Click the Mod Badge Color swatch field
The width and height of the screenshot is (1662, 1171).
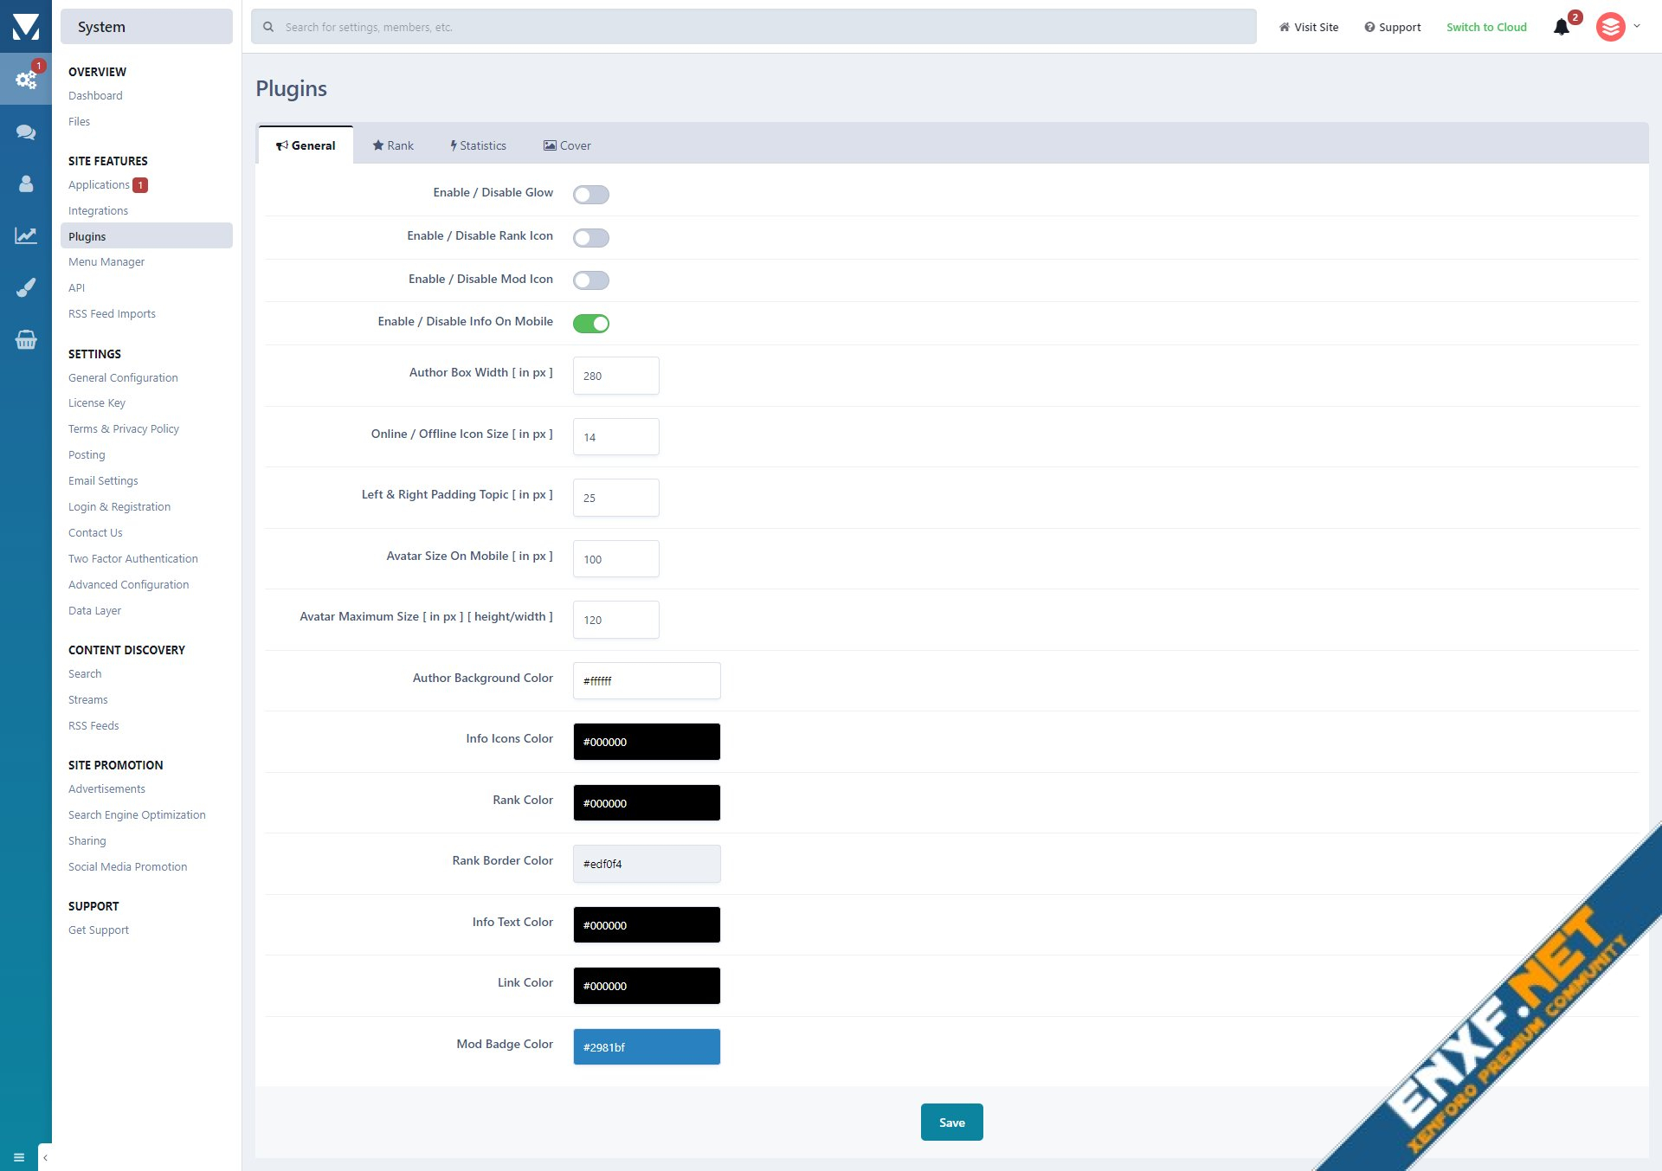point(647,1046)
